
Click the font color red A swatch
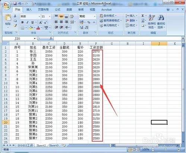pos(38,28)
